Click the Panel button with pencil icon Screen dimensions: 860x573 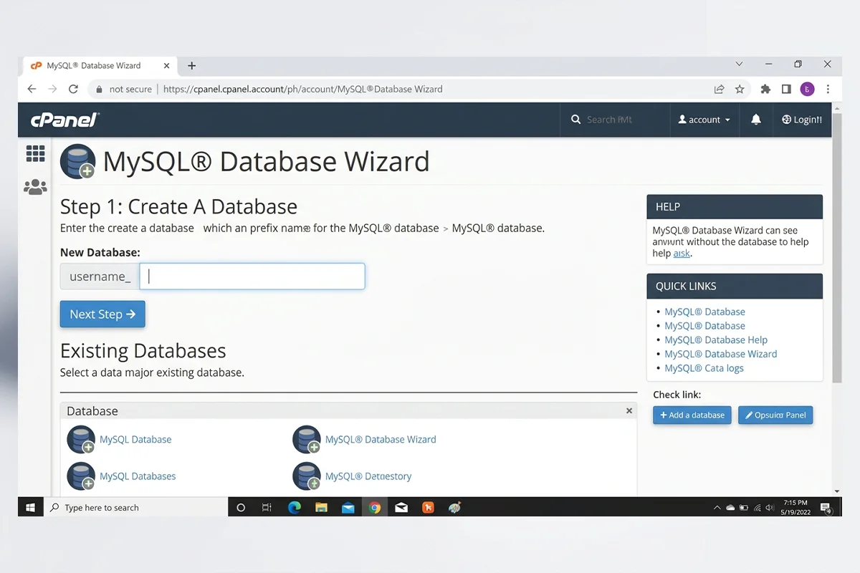(775, 415)
